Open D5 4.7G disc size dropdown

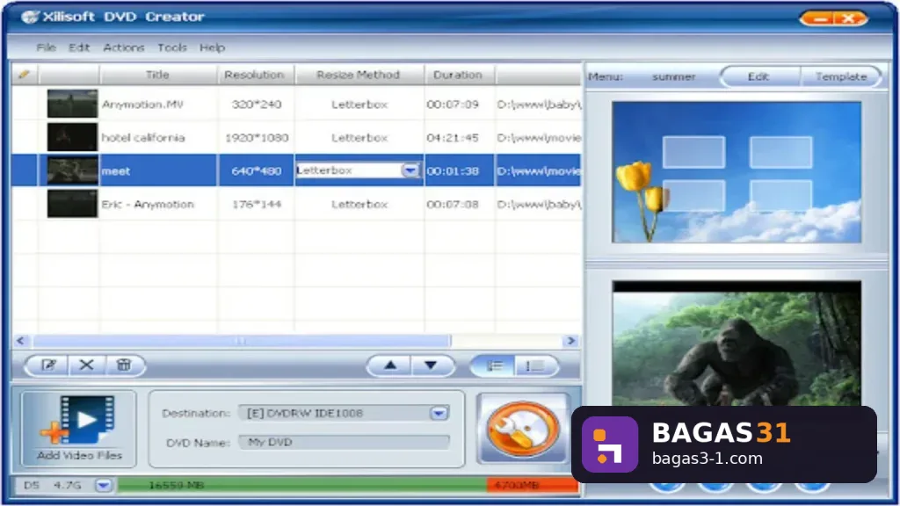tap(104, 485)
